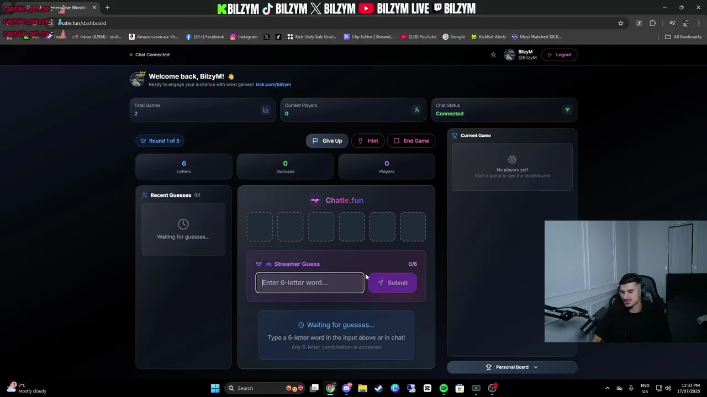The image size is (707, 397).
Task: Click the volume speaker tray icon
Action: (668, 388)
